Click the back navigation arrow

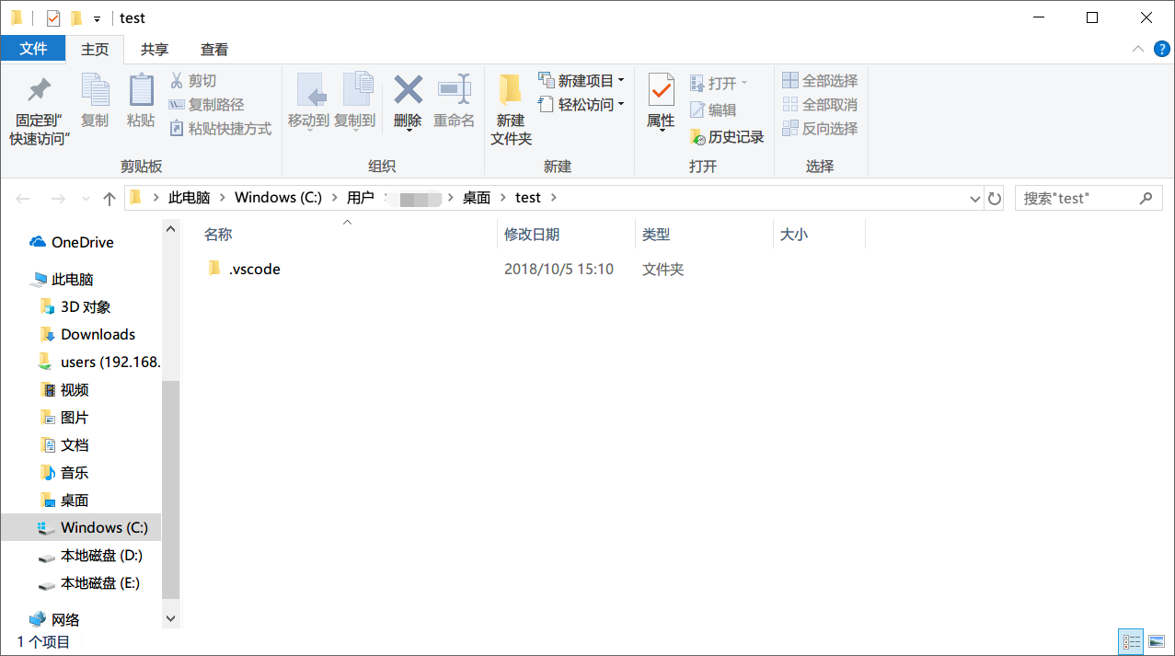[x=23, y=198]
